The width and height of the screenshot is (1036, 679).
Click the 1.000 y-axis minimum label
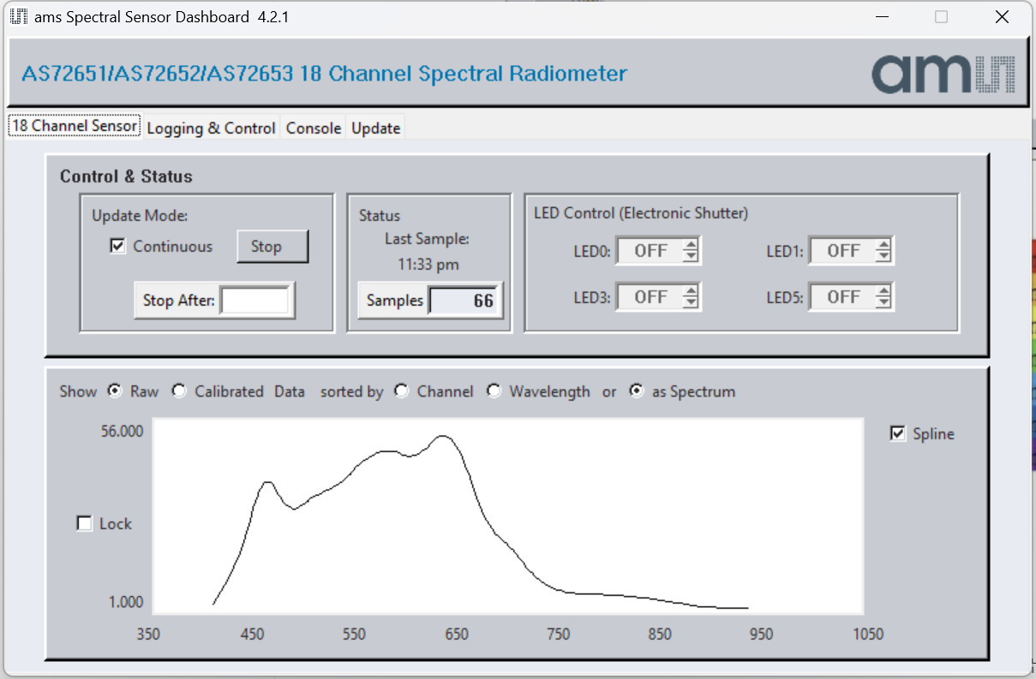click(x=126, y=602)
